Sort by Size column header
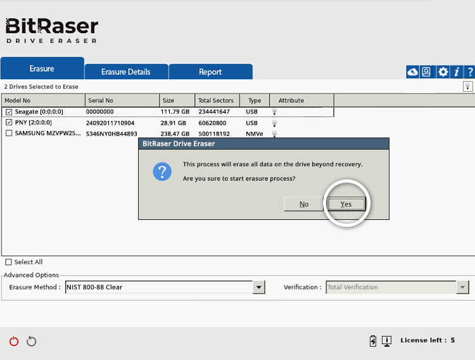This screenshot has height=360, width=475. pyautogui.click(x=177, y=100)
